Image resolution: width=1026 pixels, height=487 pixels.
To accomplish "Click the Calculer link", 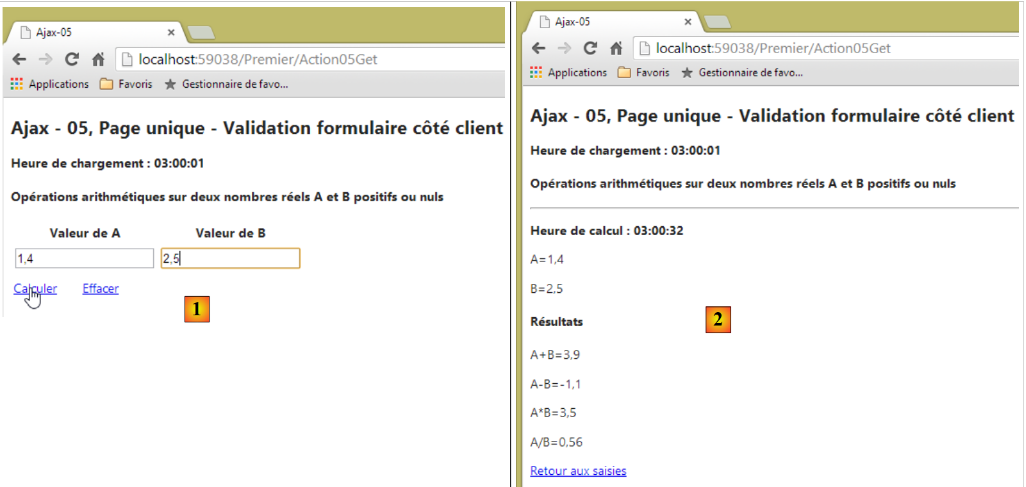I will point(35,288).
